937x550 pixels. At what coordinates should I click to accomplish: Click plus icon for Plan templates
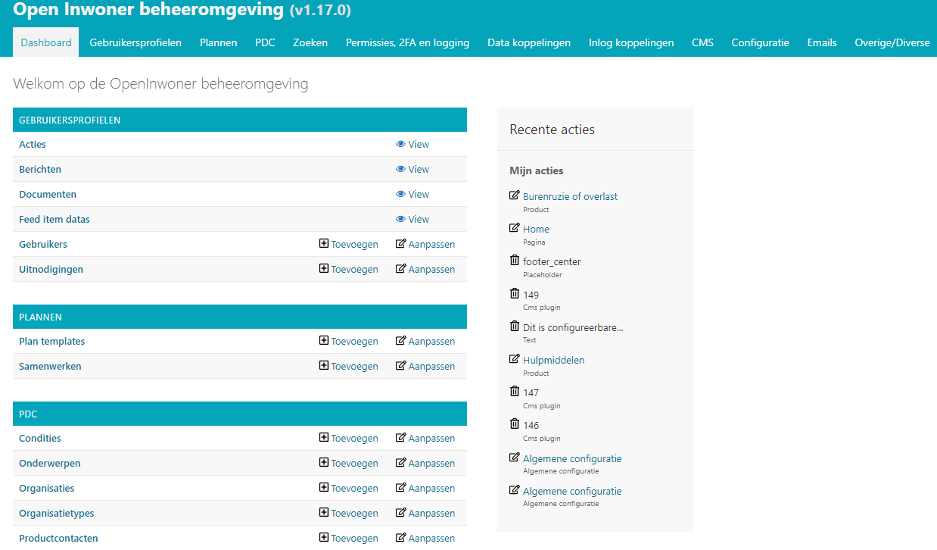pyautogui.click(x=324, y=341)
